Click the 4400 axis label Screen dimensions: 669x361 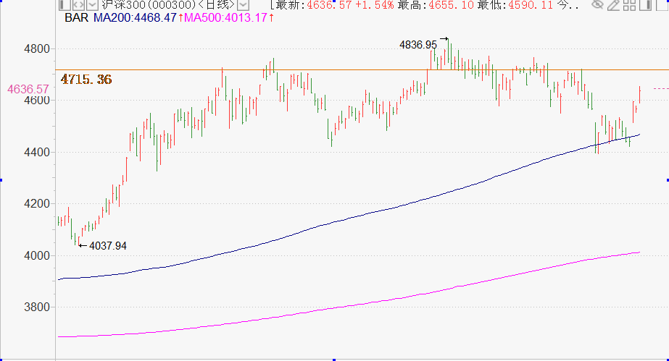point(37,152)
